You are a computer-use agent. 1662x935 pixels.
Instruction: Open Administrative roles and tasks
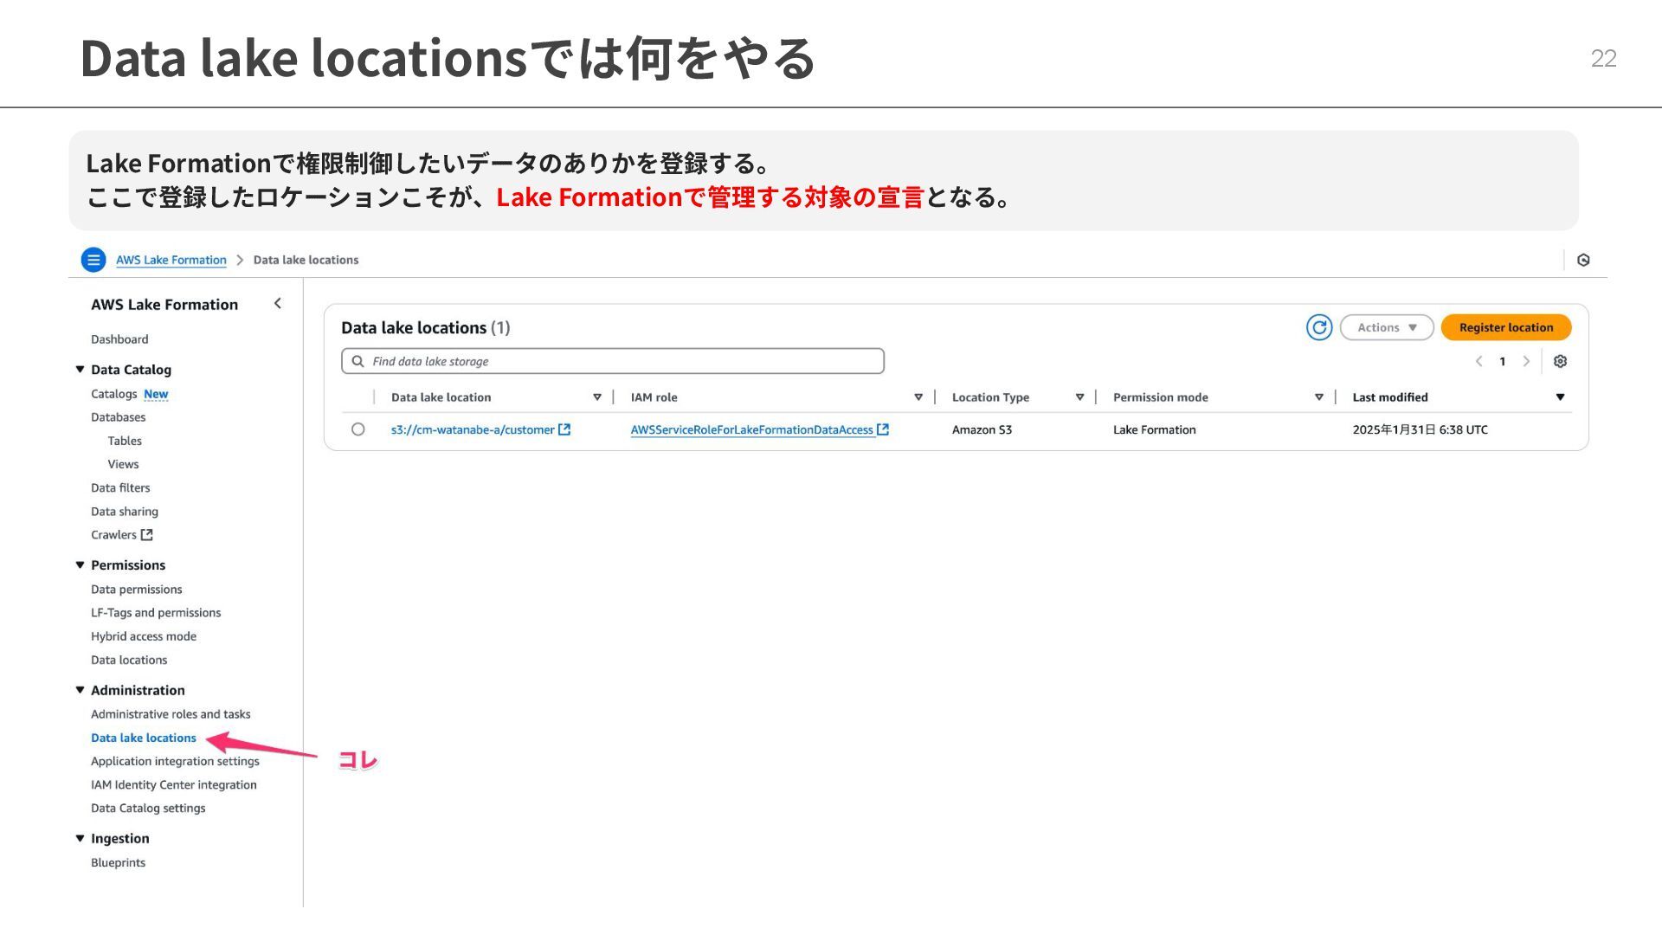click(171, 714)
